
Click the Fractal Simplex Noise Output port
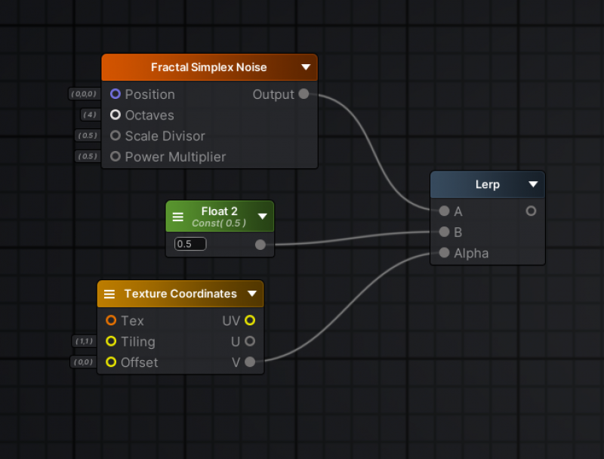click(304, 94)
